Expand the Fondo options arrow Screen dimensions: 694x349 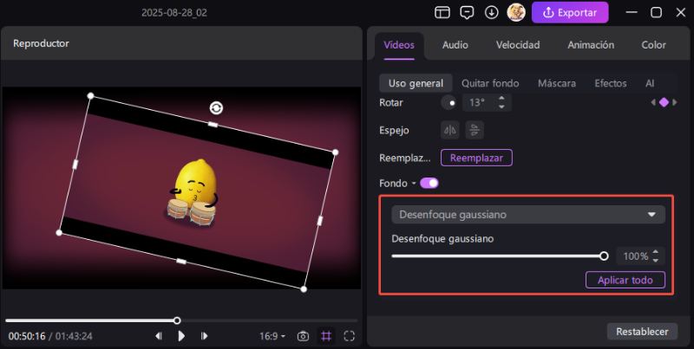(x=414, y=184)
